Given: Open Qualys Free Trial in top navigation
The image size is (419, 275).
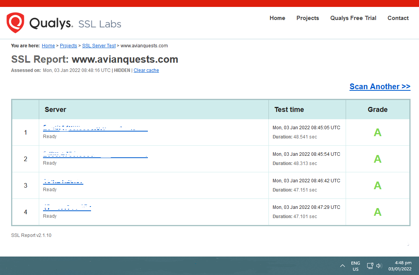Looking at the screenshot, I should point(353,18).
